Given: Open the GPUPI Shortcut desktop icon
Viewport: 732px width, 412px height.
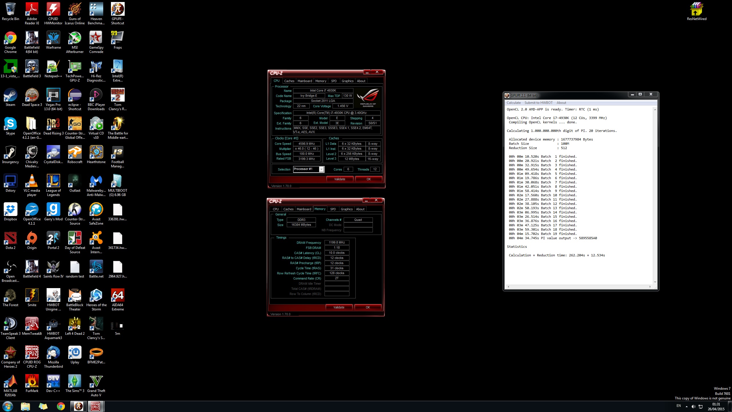Looking at the screenshot, I should tap(118, 13).
